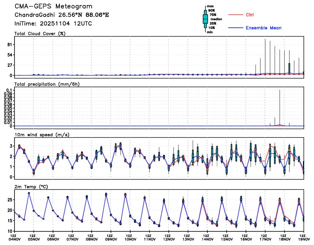Click the red Ctrl legend line
Screen dimensions: 314x245
[x=236, y=15]
